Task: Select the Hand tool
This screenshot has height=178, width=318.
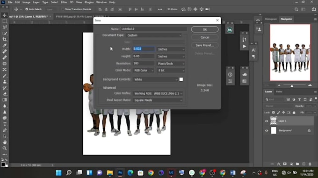Action: (5, 142)
